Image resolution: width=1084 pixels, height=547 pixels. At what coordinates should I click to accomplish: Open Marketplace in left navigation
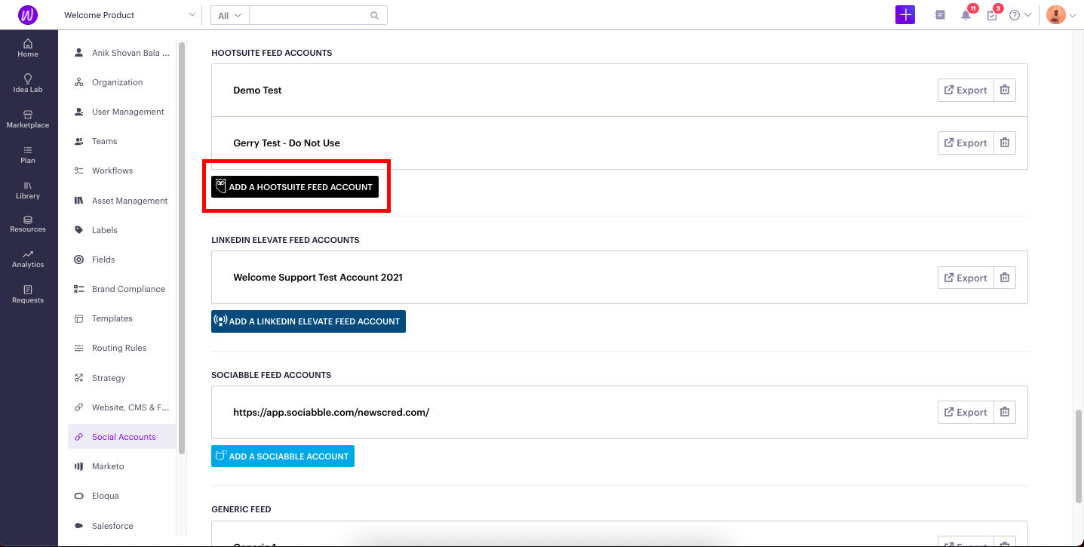[x=28, y=119]
